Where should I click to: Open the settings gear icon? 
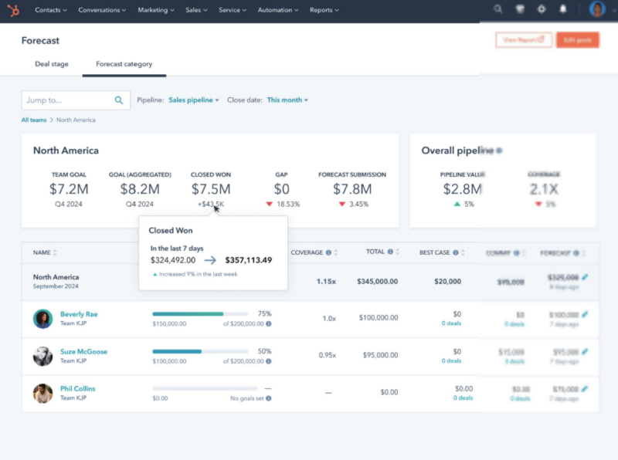[x=542, y=9]
